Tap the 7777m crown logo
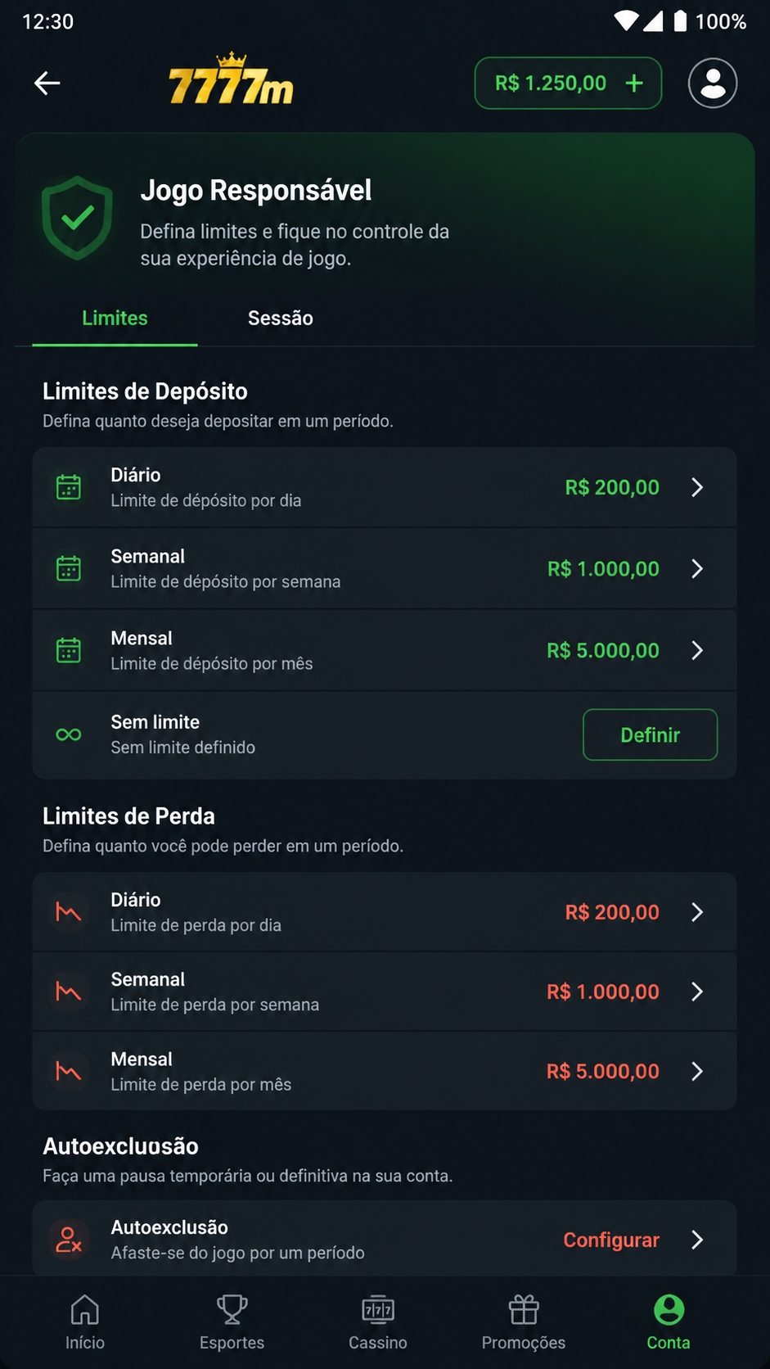 coord(231,80)
